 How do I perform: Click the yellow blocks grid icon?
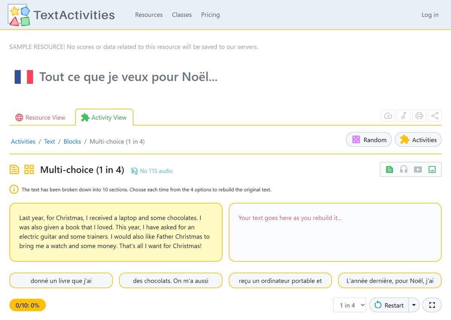click(29, 170)
